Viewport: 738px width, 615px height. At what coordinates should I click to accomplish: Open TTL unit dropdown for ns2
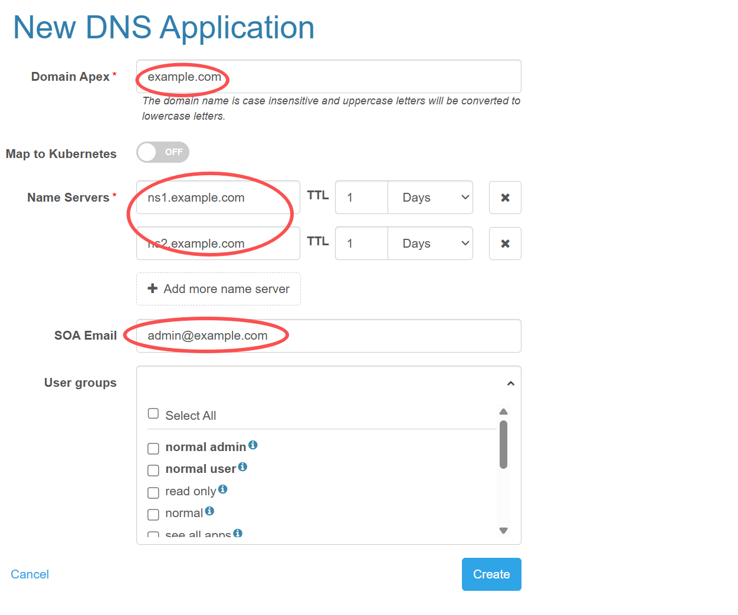point(430,244)
